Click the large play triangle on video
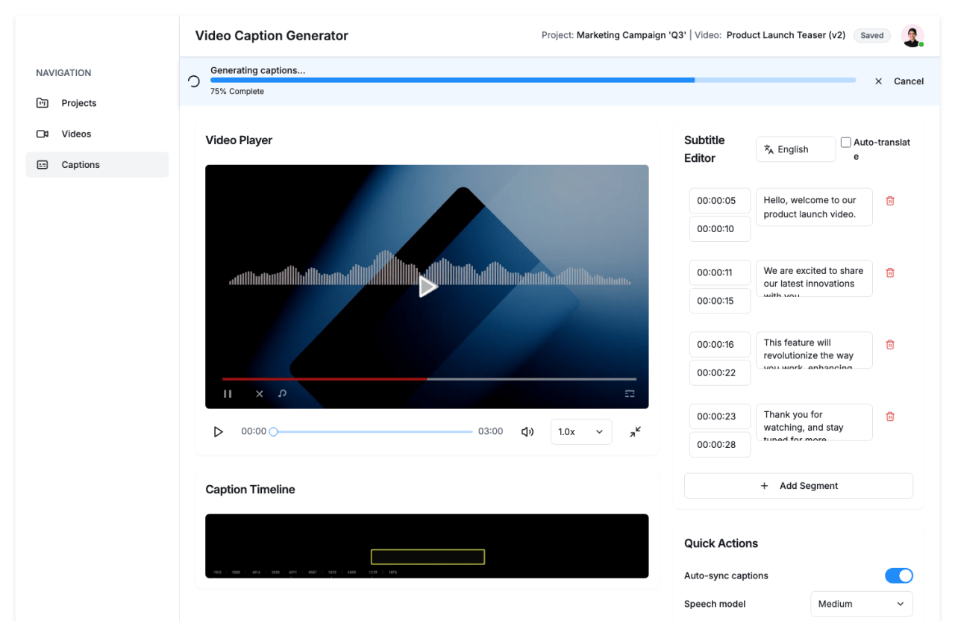955x621 pixels. 428,287
